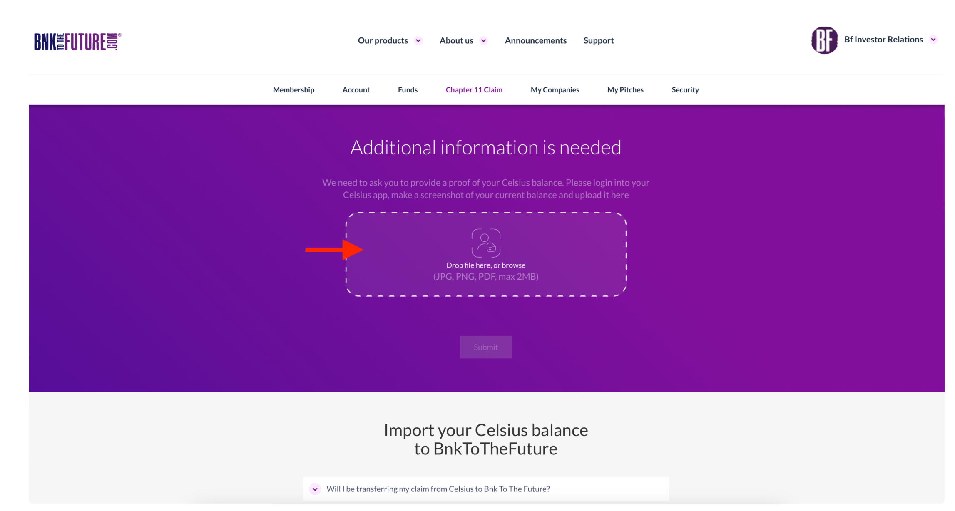Select the Chapter 11 Claim tab
Viewport: 955px width, 511px height.
474,90
